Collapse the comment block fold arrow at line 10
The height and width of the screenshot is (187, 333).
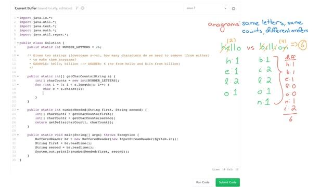[18, 56]
